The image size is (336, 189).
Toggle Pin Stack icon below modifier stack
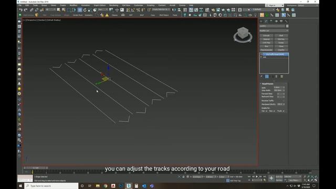pyautogui.click(x=261, y=77)
